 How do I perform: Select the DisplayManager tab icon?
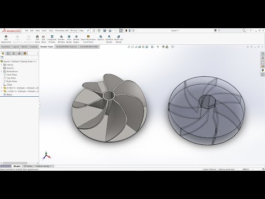click(25, 54)
